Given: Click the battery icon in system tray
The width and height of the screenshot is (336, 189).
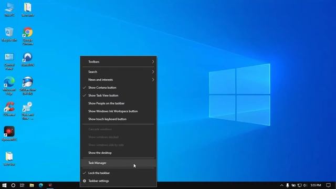Looking at the screenshot, I should 293,185.
